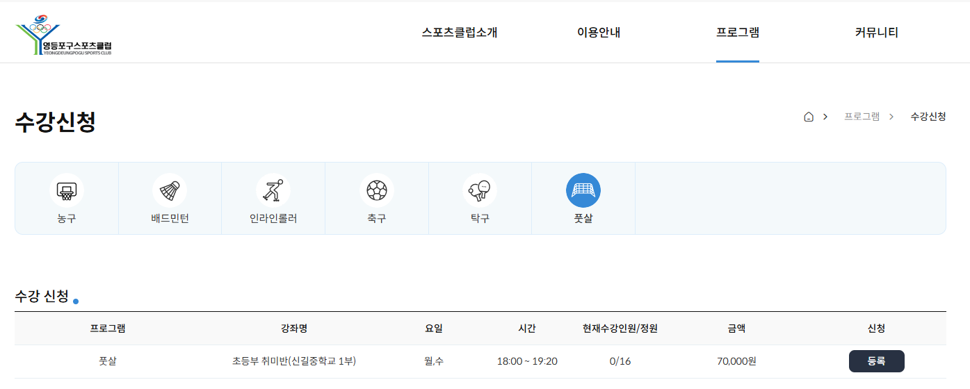
Task: Select the badminton (배드민턴) shuttlecock icon
Action: tap(170, 190)
